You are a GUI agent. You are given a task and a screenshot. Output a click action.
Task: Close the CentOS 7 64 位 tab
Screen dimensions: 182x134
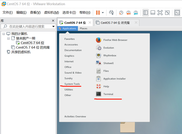click(x=90, y=22)
